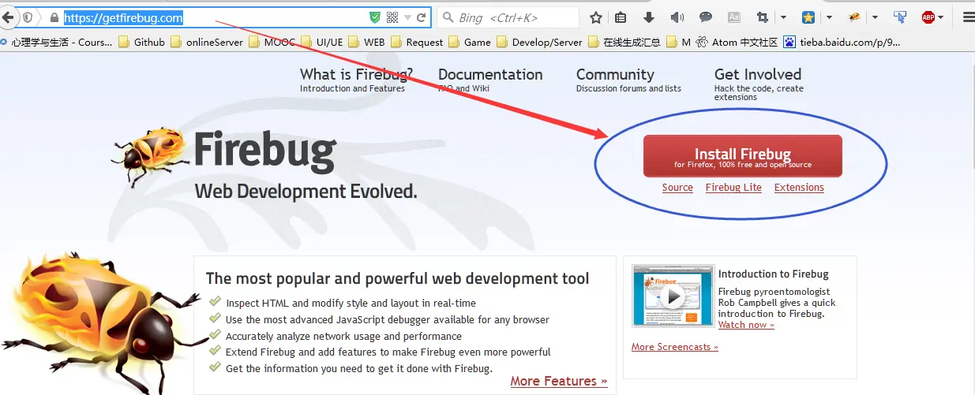Click the speaker sound icon

click(x=677, y=17)
